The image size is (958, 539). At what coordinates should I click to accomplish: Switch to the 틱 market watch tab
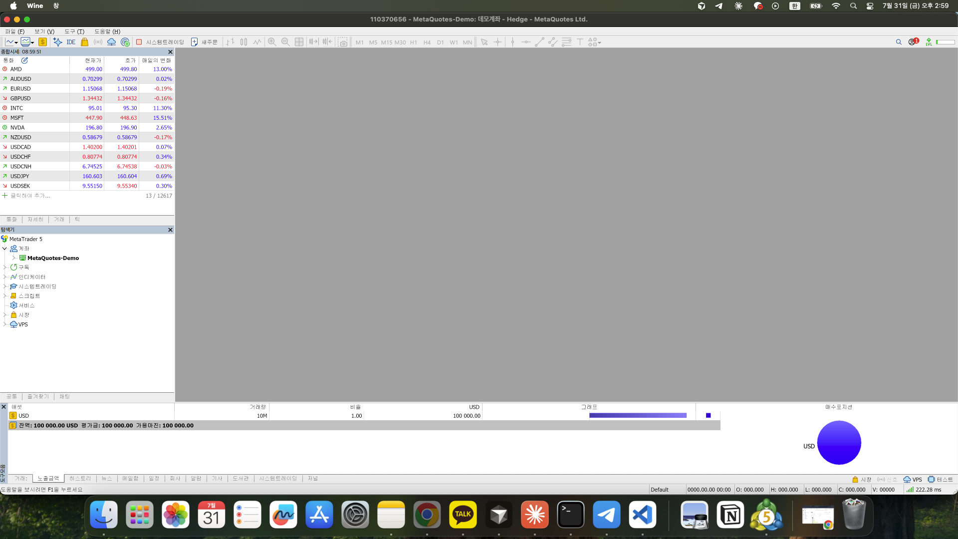click(77, 220)
